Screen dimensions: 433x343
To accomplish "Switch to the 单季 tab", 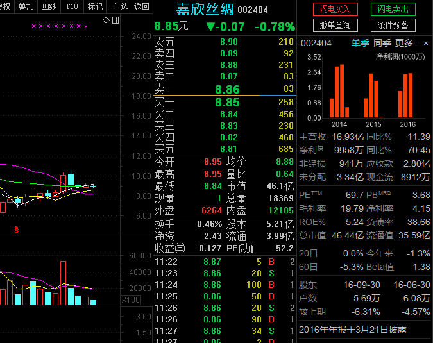I will 361,43.
